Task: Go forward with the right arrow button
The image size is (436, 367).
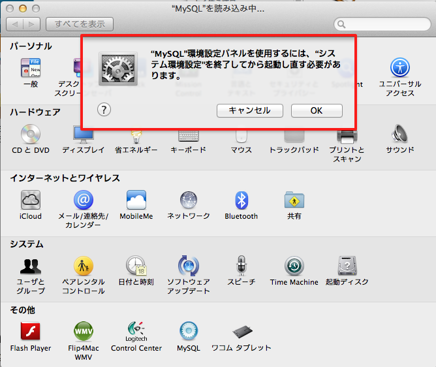Action: (32, 24)
